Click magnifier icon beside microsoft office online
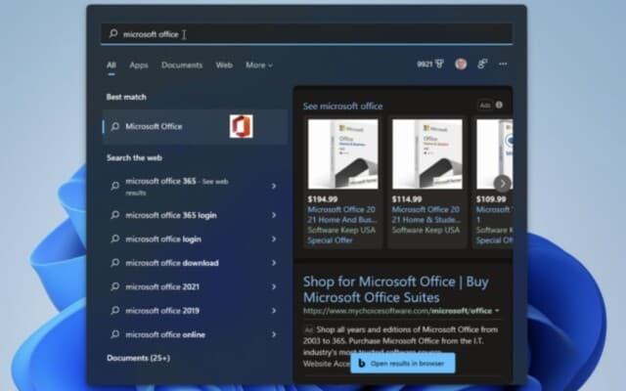The height and width of the screenshot is (391, 626). tap(115, 334)
